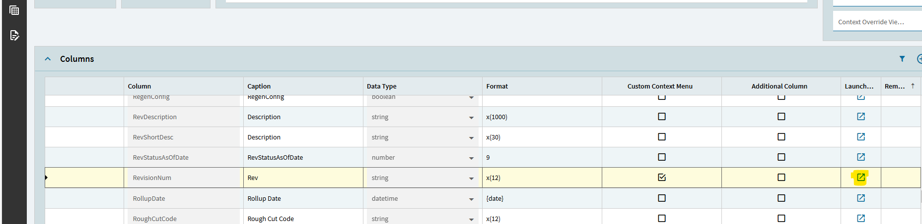
Task: Open Data Type dropdown for RollupDate
Action: 471,199
